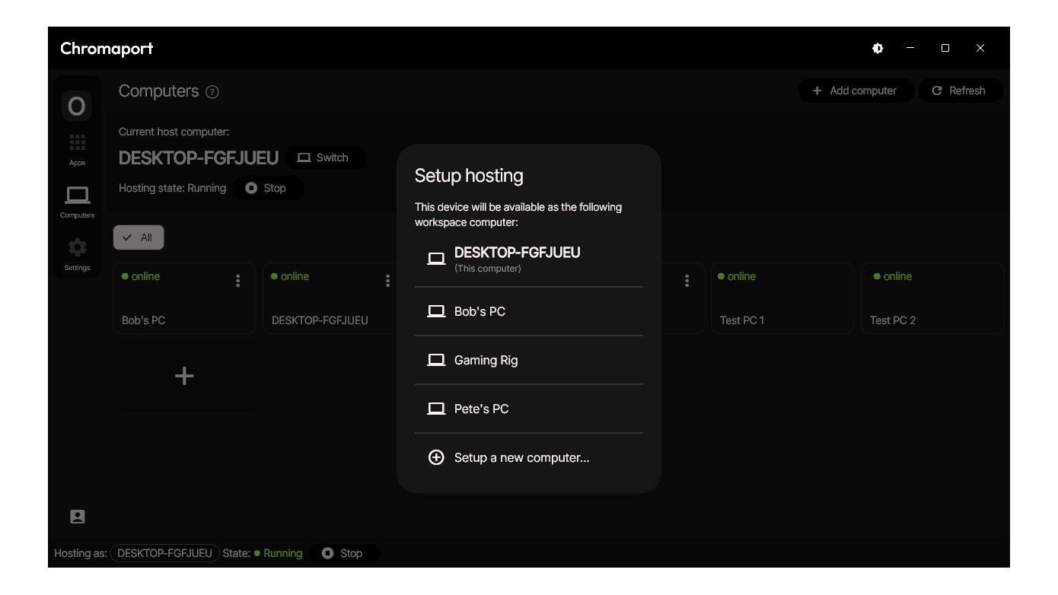Open the three-dot menu on DESKTOP-FGFJUEU card
Image resolution: width=1058 pixels, height=595 pixels.
point(387,281)
